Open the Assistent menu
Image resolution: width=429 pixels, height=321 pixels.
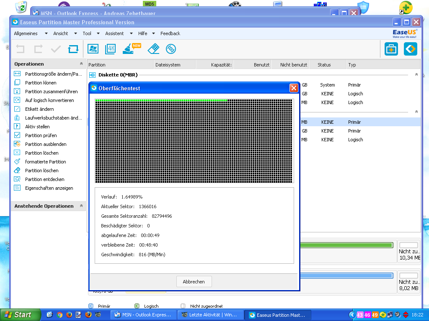point(114,33)
